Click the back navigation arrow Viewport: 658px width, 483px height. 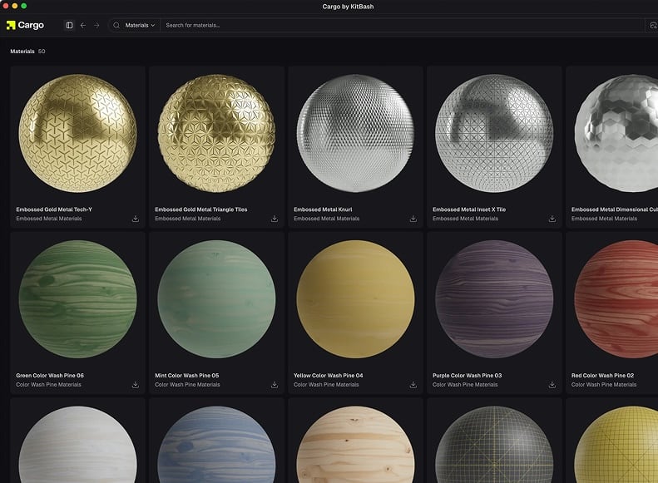(x=83, y=25)
